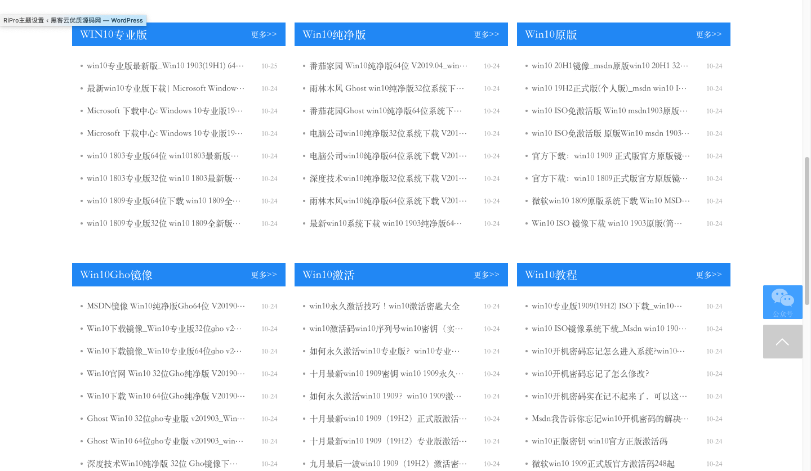Open 番茄家园 Win10纯净版64位 V2019.04 article
This screenshot has height=471, width=811.
pos(388,66)
